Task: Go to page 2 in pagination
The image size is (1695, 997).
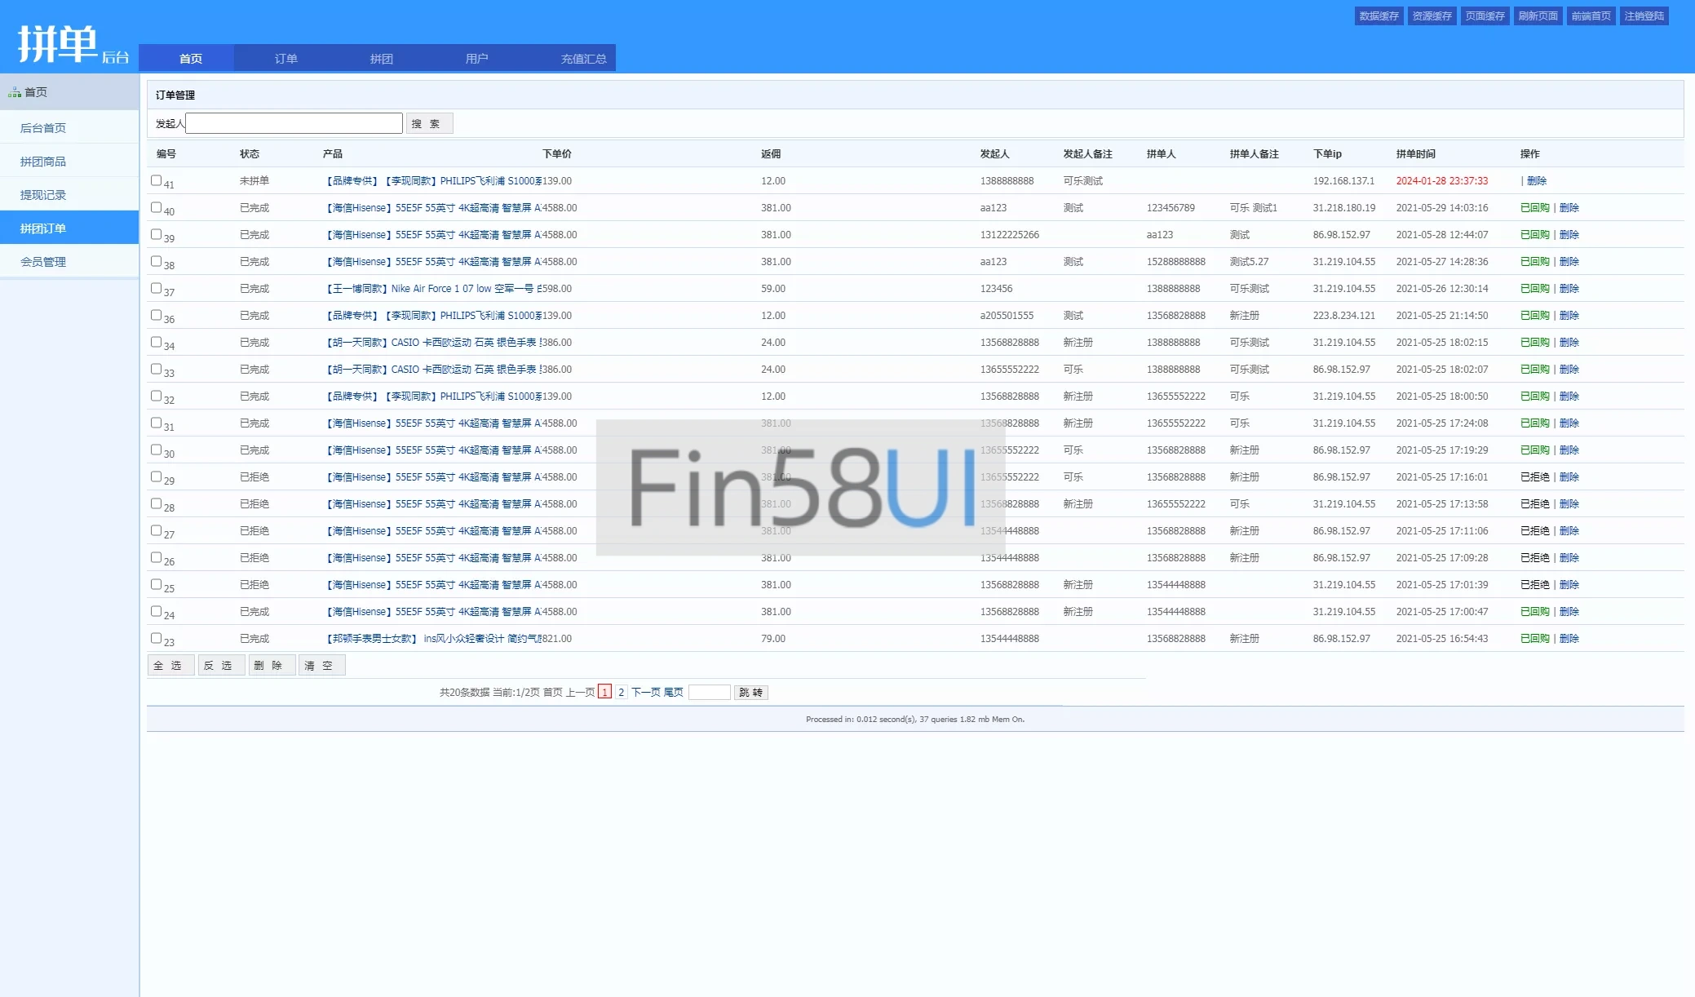Action: (x=621, y=692)
